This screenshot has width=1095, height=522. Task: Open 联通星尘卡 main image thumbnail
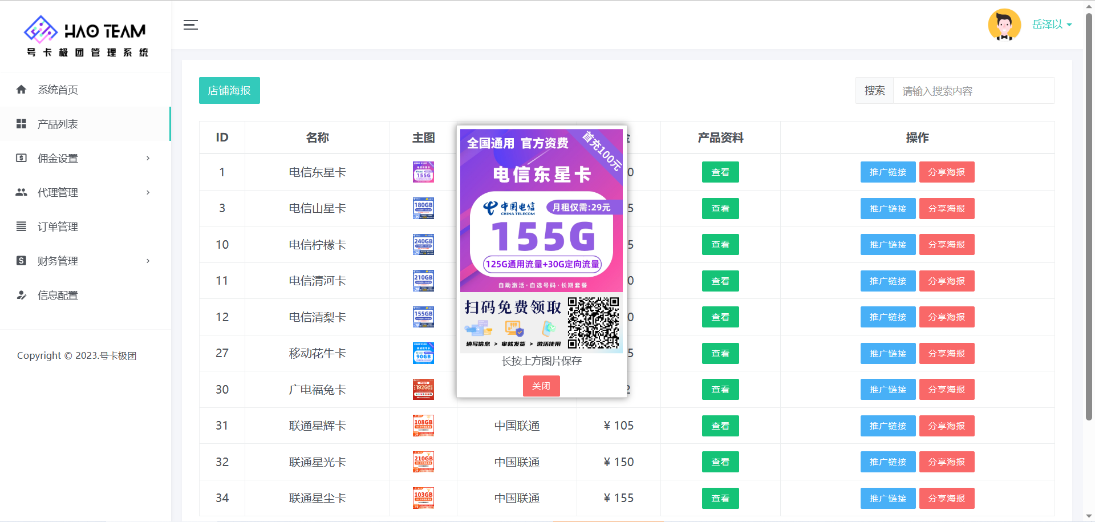click(x=423, y=498)
